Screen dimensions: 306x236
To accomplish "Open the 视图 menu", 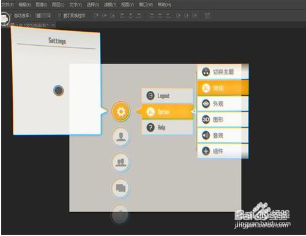I will [127, 4].
